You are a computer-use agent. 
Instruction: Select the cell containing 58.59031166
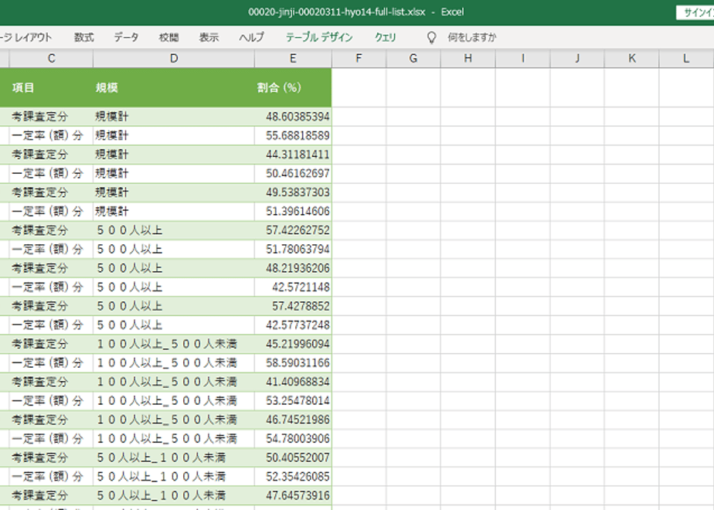coord(293,363)
